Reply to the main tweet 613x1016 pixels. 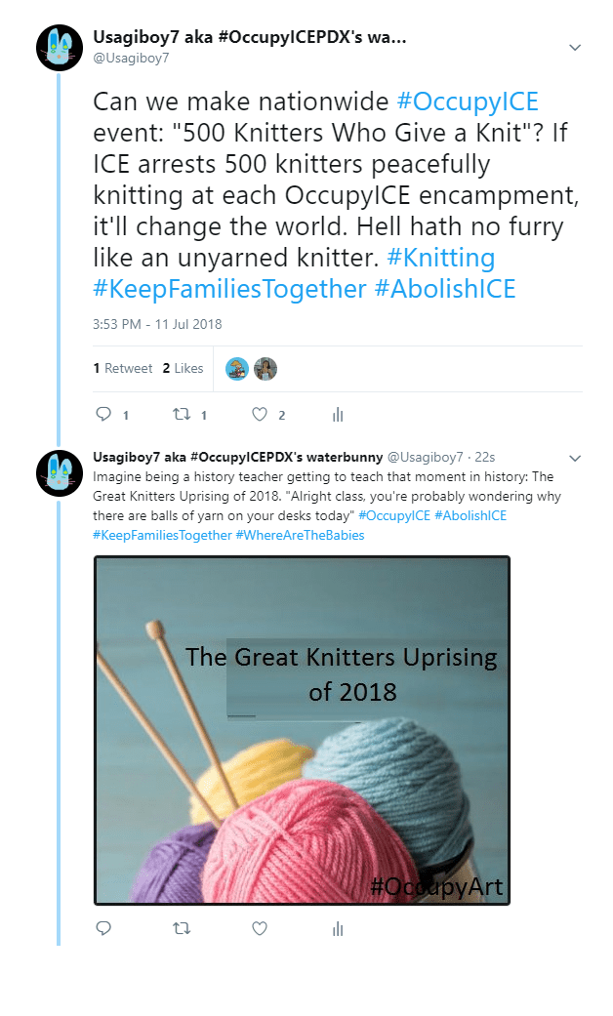(104, 415)
